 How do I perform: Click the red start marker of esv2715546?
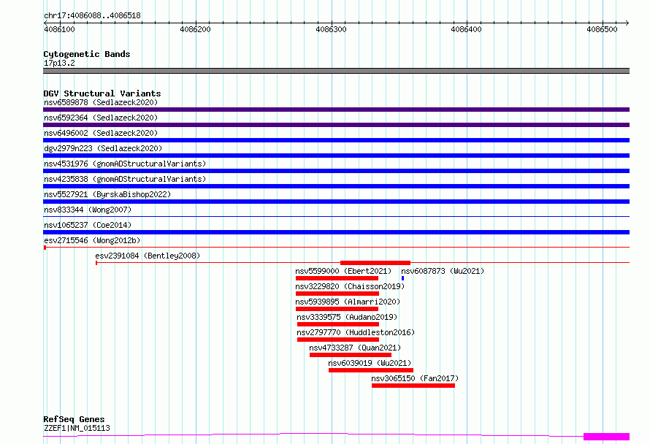(x=45, y=248)
